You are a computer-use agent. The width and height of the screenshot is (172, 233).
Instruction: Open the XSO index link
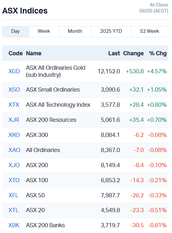(14, 90)
